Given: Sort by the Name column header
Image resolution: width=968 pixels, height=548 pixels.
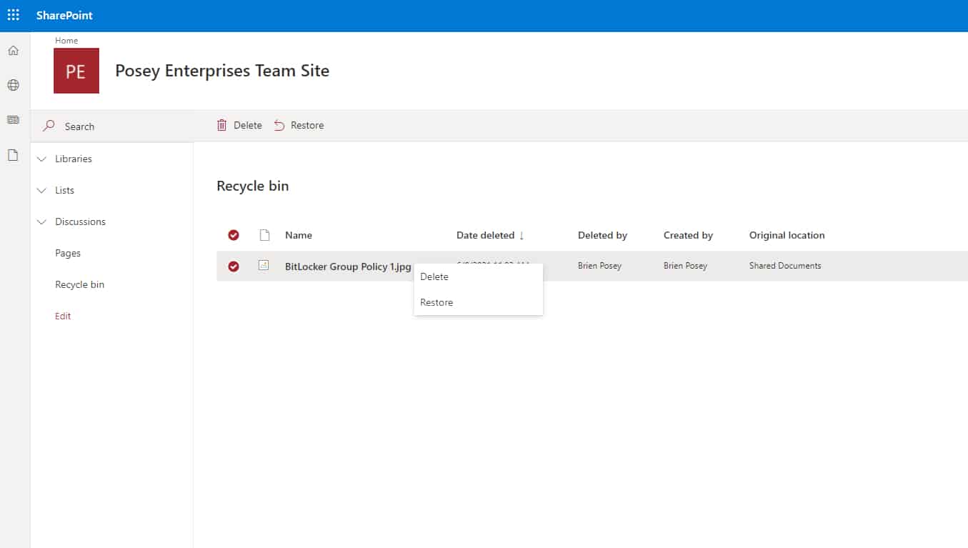Looking at the screenshot, I should click(x=299, y=235).
